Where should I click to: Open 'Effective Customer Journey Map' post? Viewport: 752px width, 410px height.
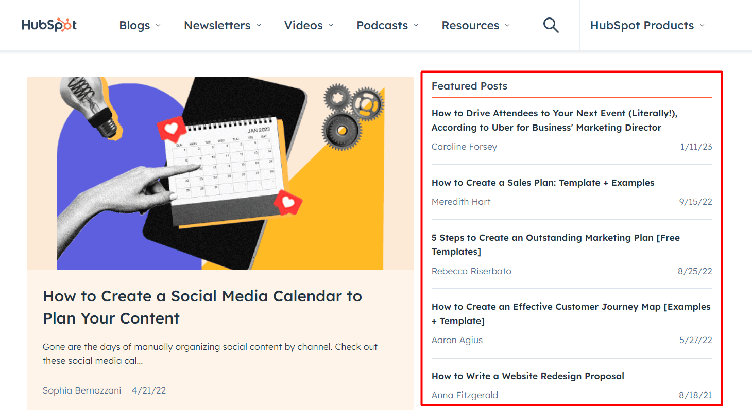point(571,314)
